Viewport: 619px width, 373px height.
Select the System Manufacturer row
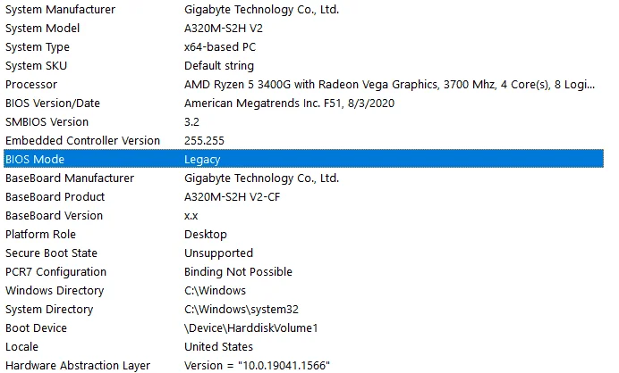click(303, 10)
